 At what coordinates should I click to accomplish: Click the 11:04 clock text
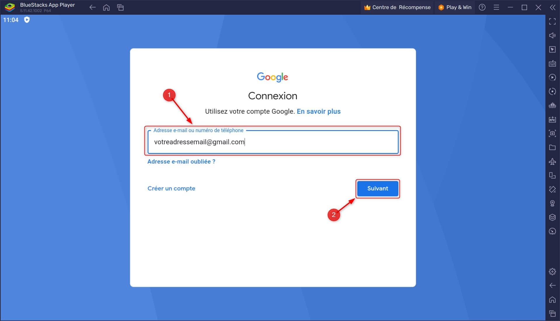click(x=11, y=20)
